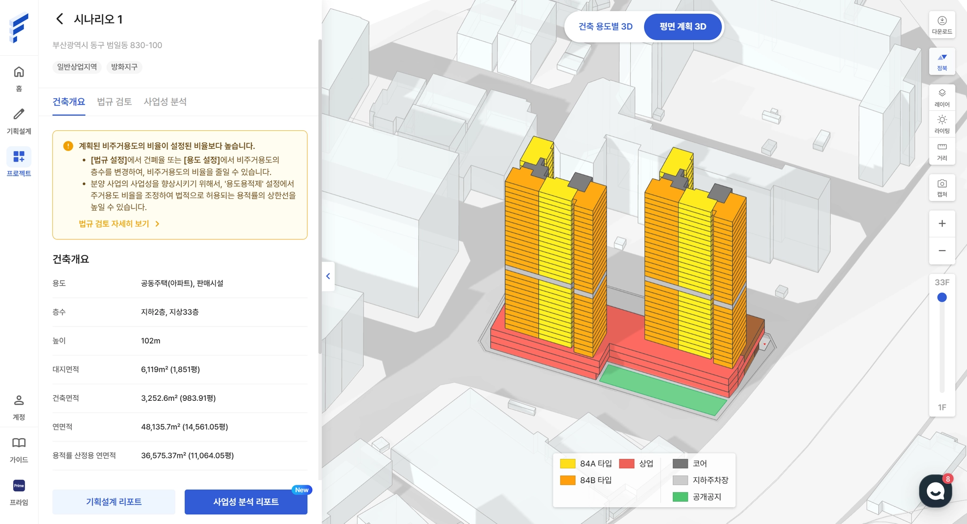Zoom in with the plus button
Screen dimensions: 967x524
coord(942,224)
